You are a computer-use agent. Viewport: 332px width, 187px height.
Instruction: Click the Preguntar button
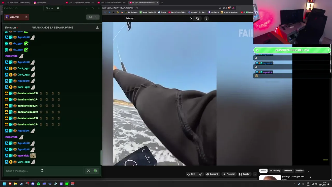coord(229,174)
